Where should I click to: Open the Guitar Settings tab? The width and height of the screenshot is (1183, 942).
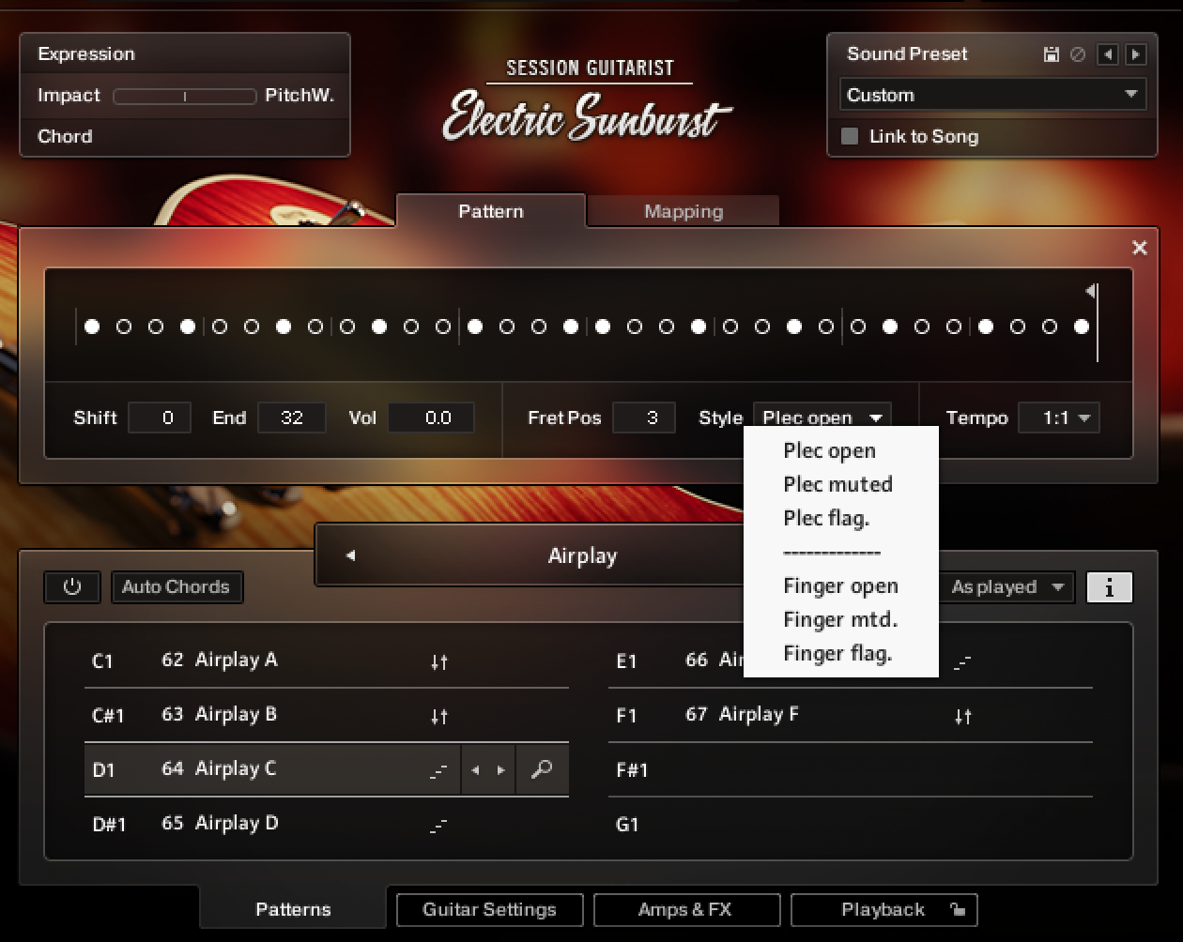coord(489,909)
